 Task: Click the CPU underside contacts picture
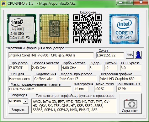54,29
